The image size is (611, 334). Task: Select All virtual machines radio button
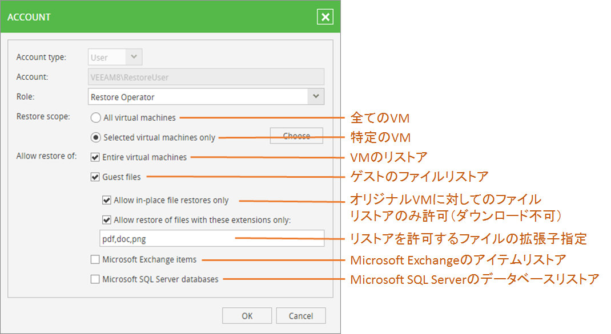(x=95, y=117)
